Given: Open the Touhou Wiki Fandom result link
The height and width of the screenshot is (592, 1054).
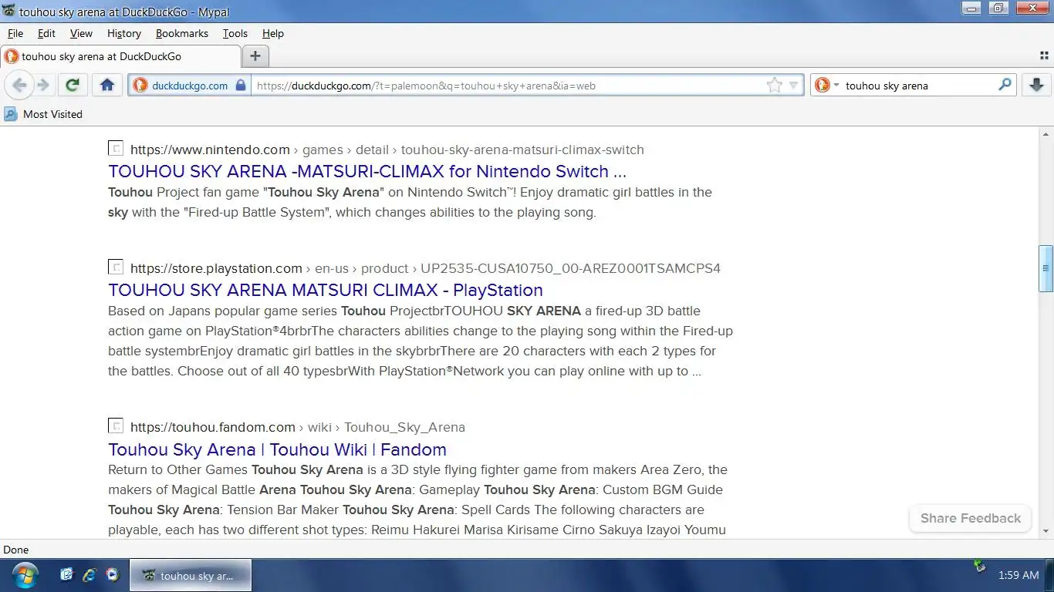Looking at the screenshot, I should 277,449.
